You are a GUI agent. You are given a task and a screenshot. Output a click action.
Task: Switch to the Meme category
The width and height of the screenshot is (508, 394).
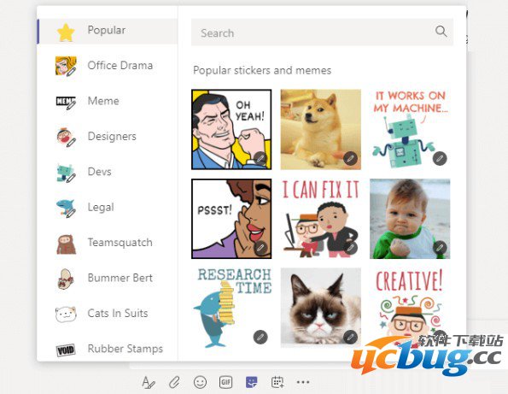[x=108, y=101]
